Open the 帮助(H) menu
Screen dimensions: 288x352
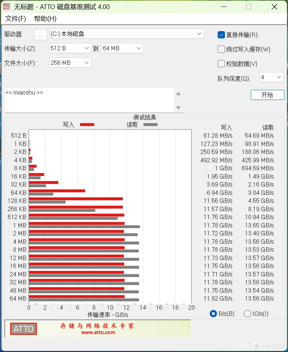tap(45, 19)
